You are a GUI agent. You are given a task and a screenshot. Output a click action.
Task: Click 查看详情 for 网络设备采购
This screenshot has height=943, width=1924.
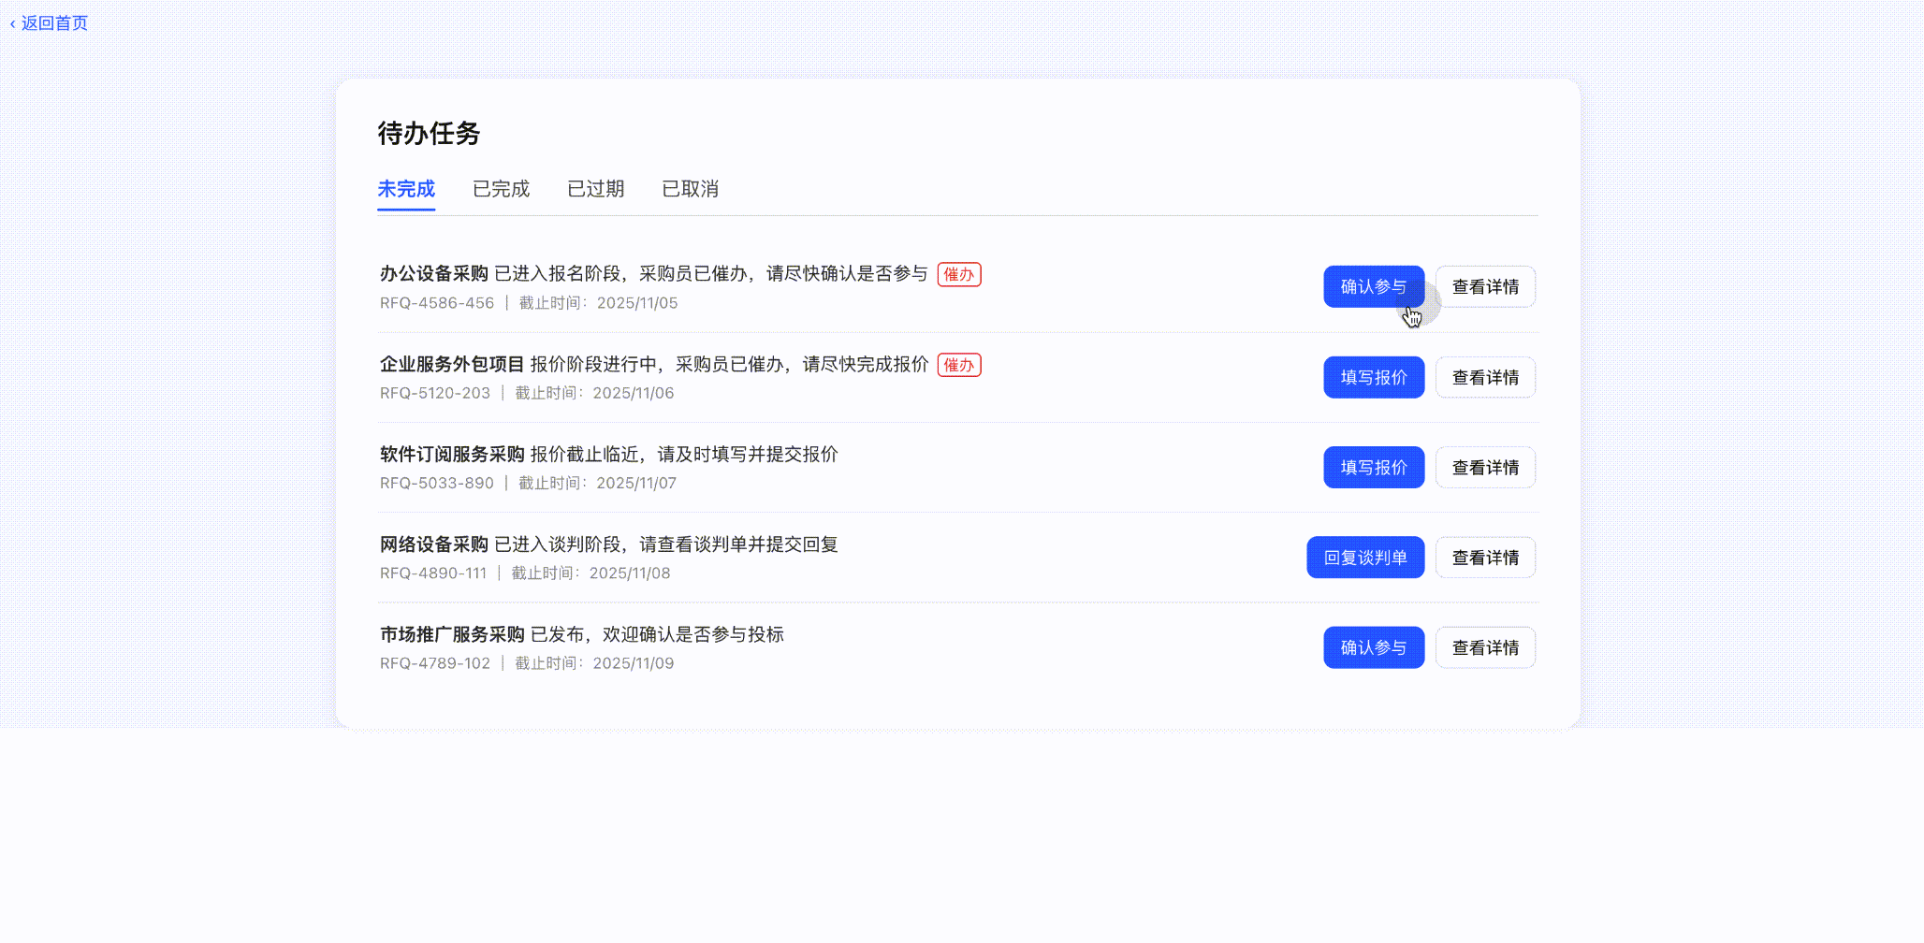pos(1485,557)
